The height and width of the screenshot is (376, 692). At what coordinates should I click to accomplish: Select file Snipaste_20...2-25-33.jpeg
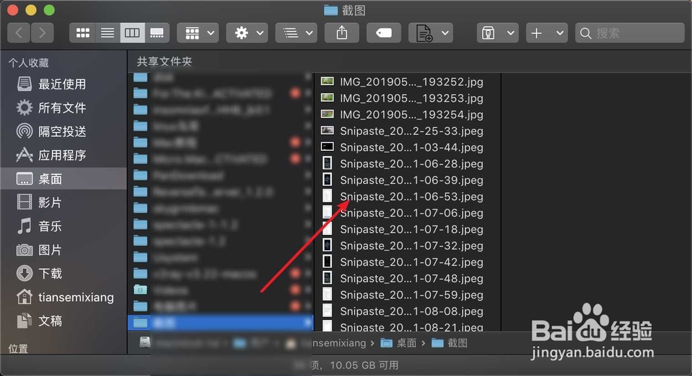click(407, 131)
